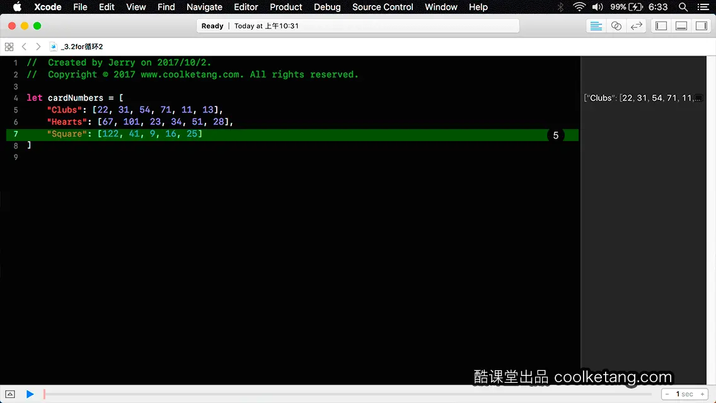
Task: Open the Source Control menu
Action: pyautogui.click(x=383, y=7)
